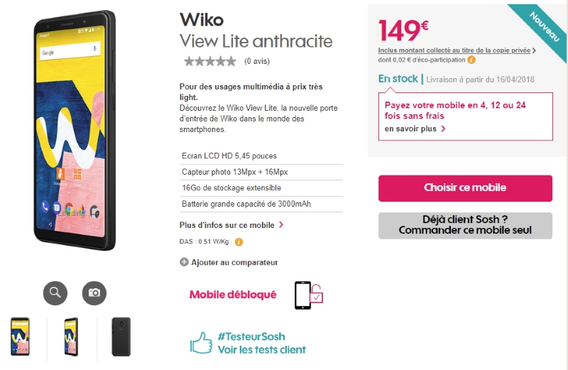Select the back view phone thumbnail
Screen dimensions: 568x370
click(121, 337)
